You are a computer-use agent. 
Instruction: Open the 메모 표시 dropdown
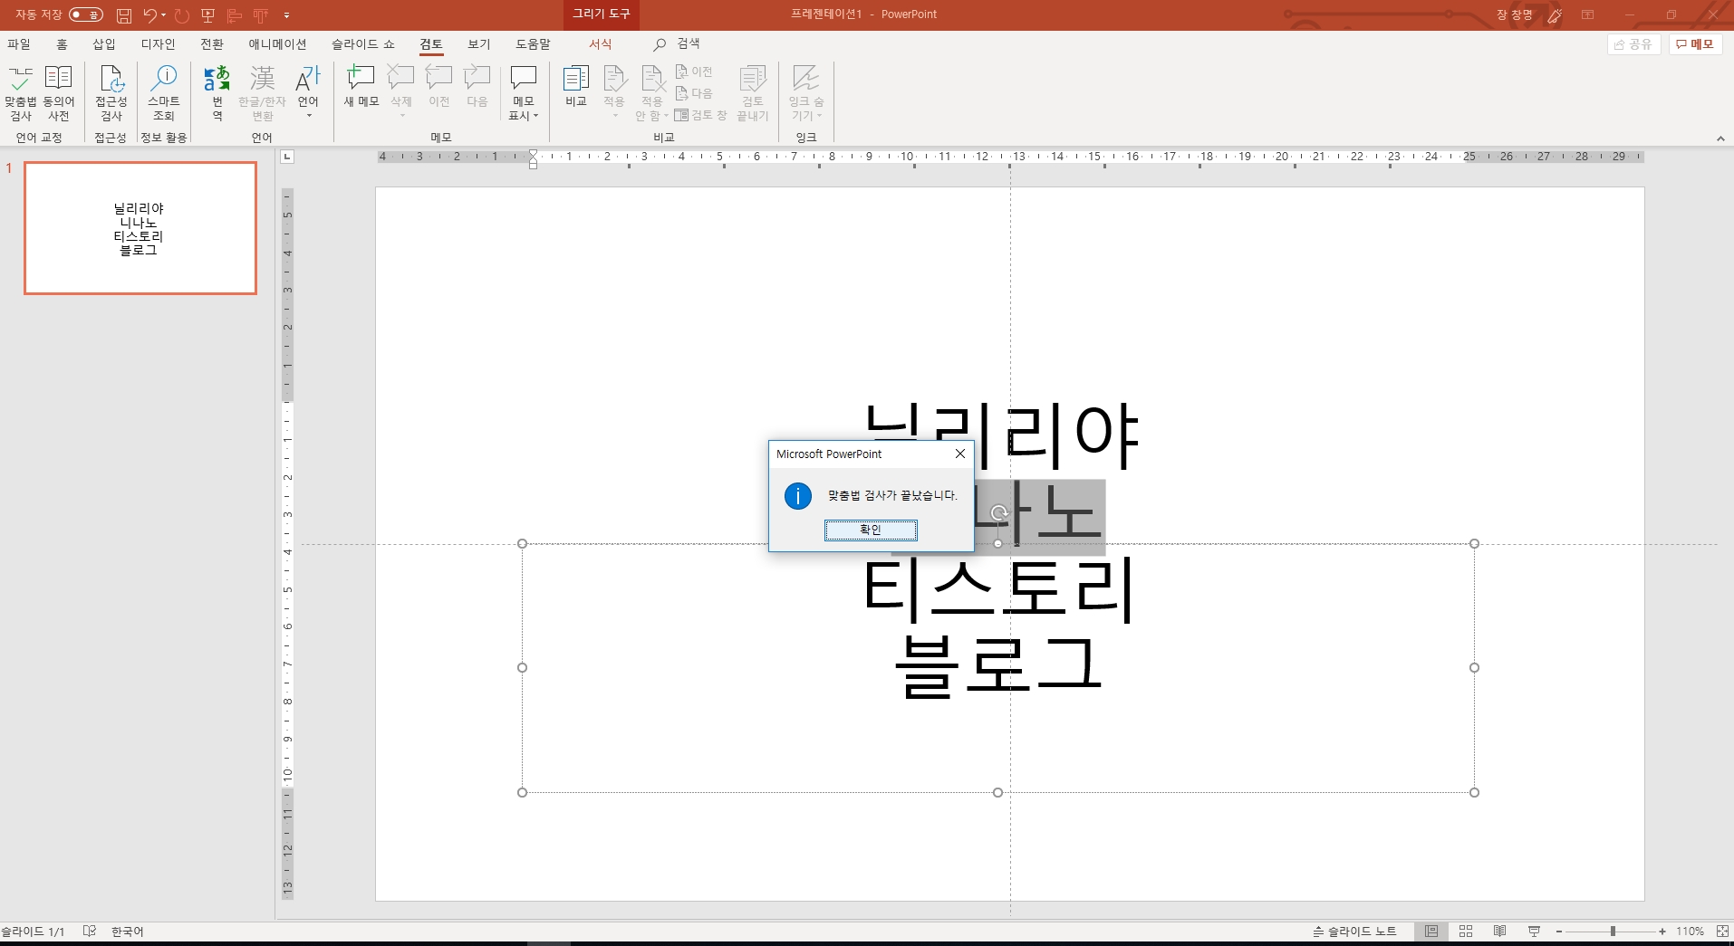(x=524, y=93)
